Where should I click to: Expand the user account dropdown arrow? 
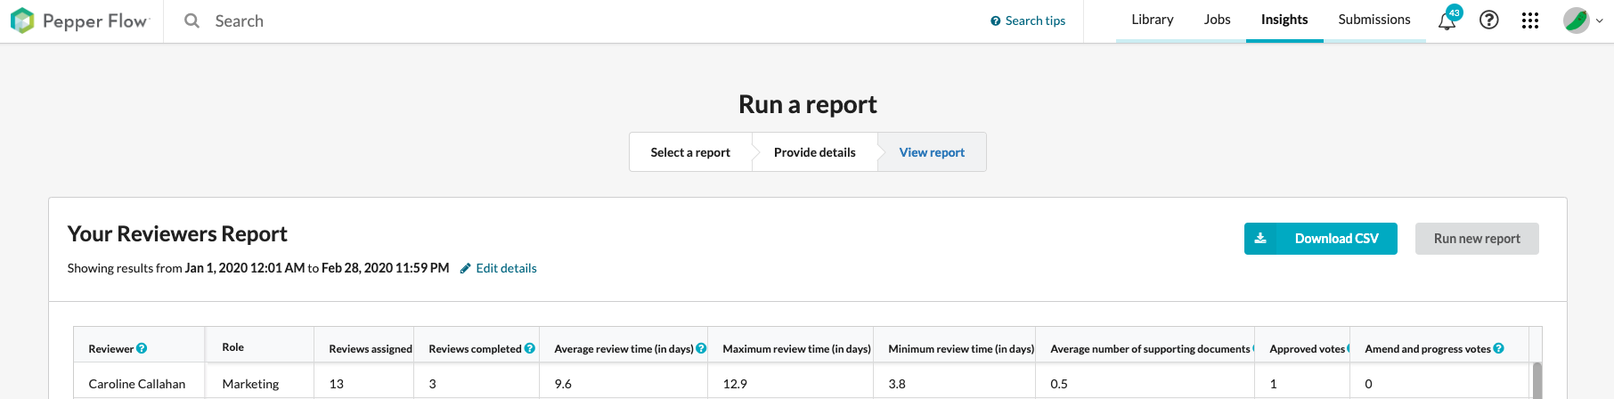(x=1600, y=21)
